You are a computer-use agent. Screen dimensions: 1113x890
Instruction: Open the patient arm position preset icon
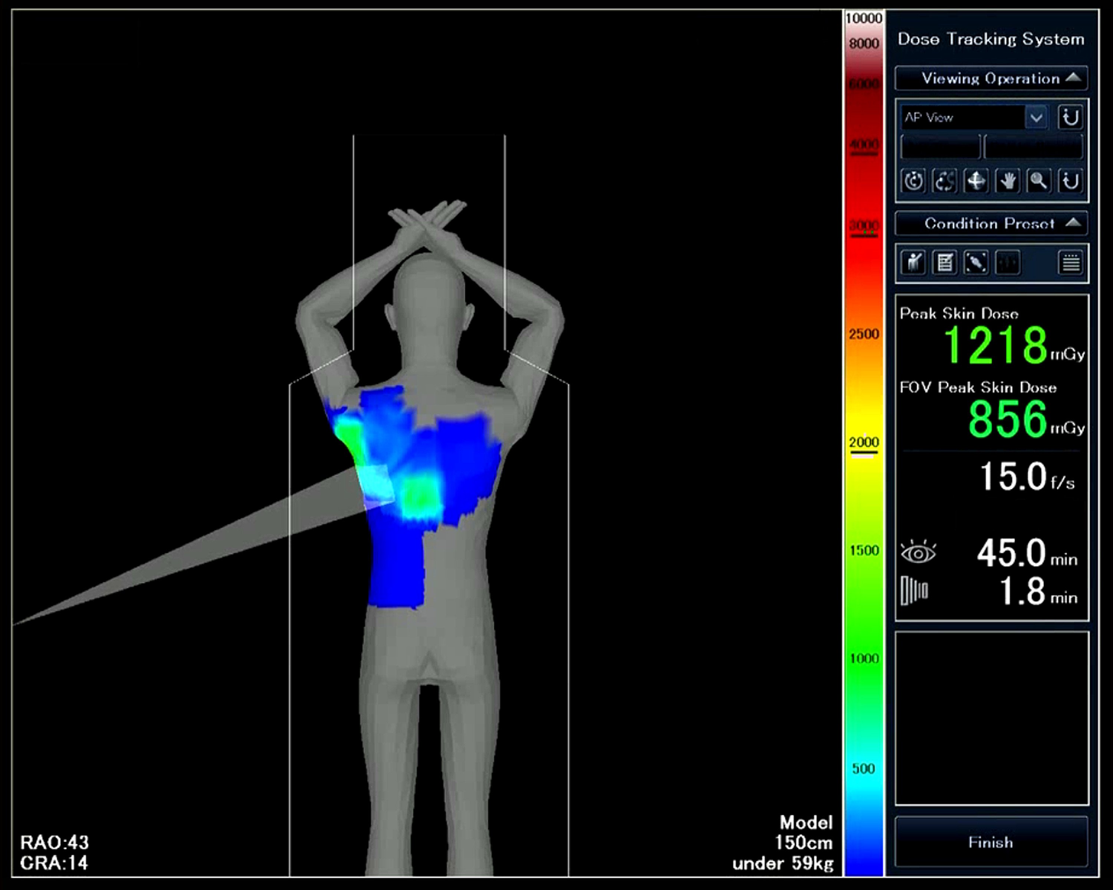pos(914,263)
